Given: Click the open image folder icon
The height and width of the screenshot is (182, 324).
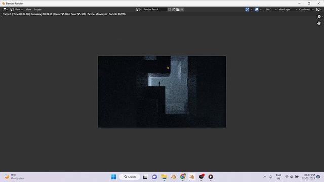Looking at the screenshot, I should [178, 9].
